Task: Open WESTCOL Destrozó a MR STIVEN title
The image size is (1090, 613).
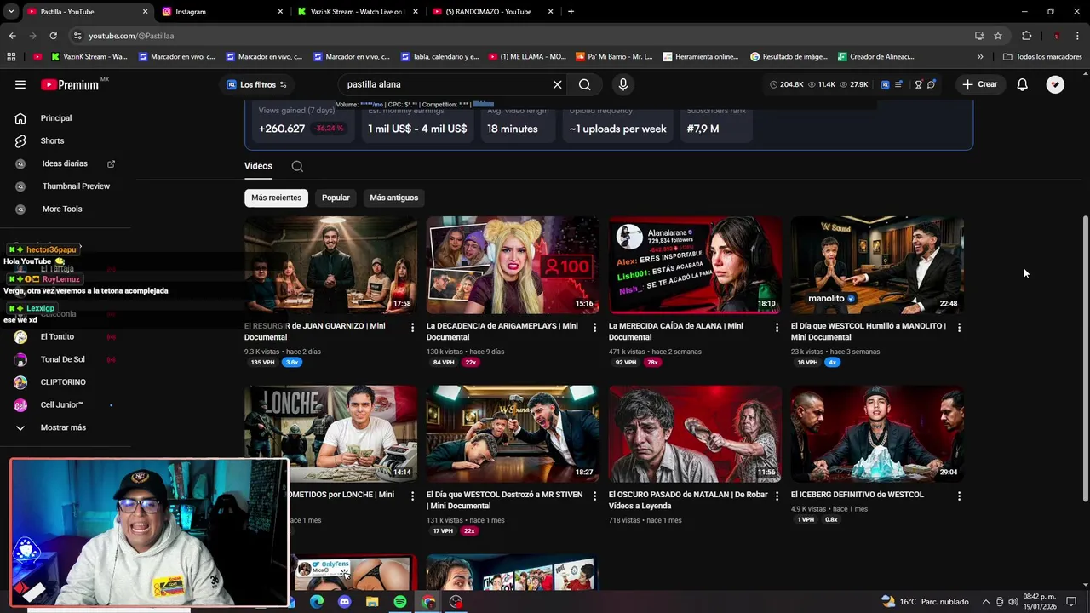Action: coord(505,500)
